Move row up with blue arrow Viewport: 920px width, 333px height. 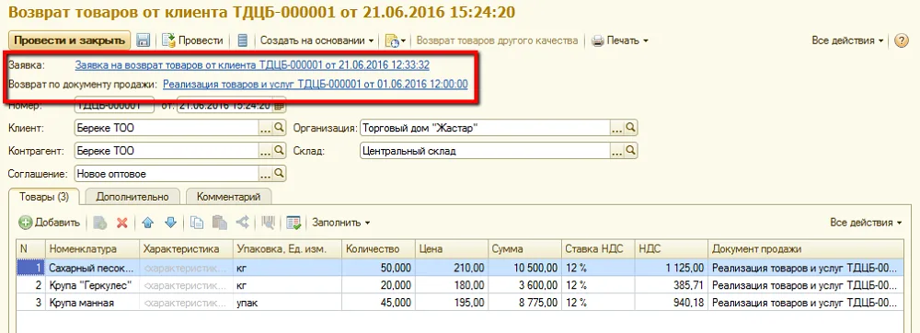click(148, 223)
